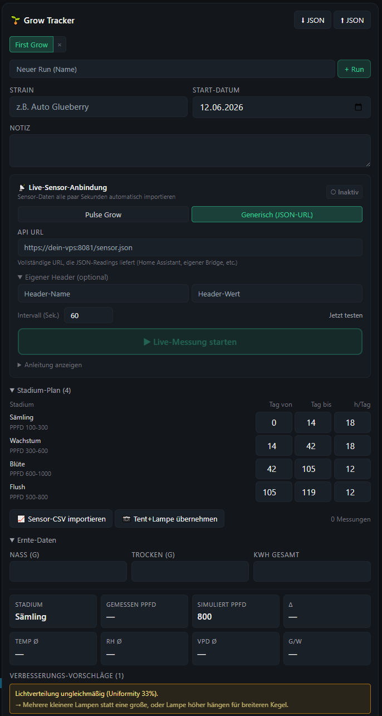Viewport: 382px width, 716px height.
Task: Click the Lichtverteilung ungleichmäßig suggestion box
Action: (190, 699)
